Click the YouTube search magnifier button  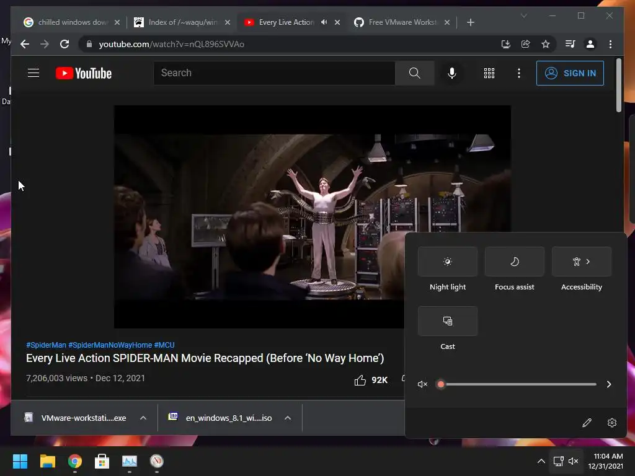coord(414,73)
